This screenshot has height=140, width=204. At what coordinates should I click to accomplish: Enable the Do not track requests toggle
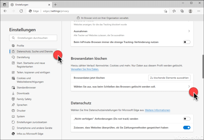tap(187, 118)
